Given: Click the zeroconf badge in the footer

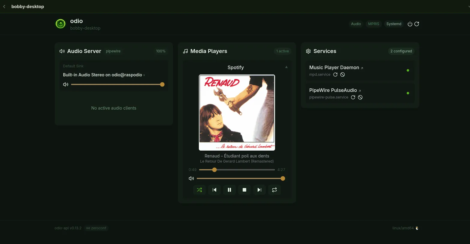Looking at the screenshot, I should point(96,228).
